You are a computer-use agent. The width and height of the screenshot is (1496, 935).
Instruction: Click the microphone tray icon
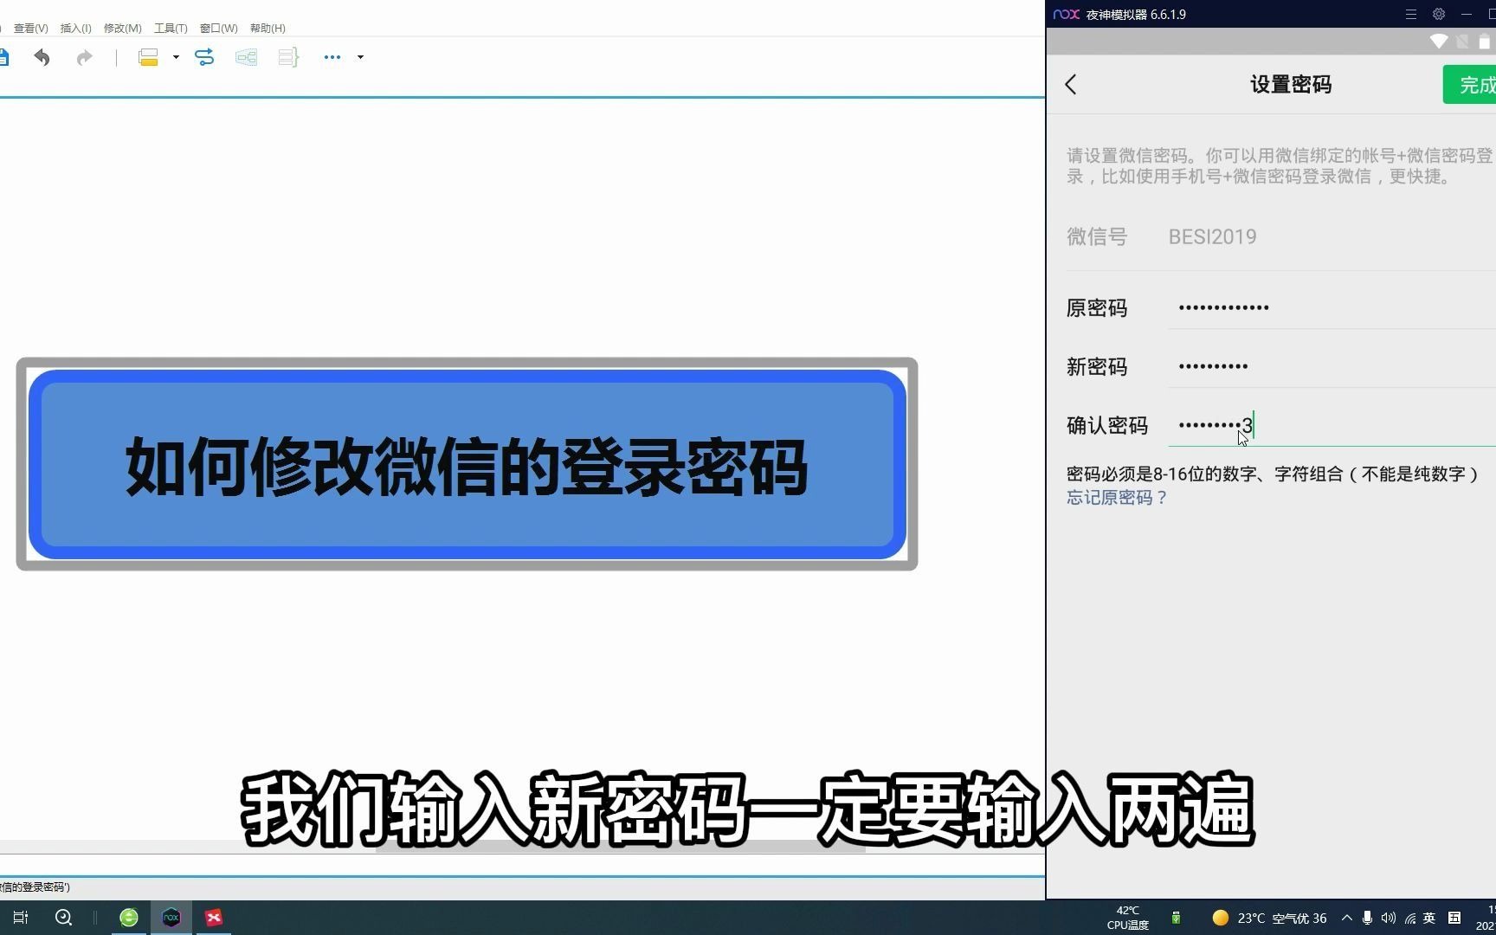tap(1368, 918)
